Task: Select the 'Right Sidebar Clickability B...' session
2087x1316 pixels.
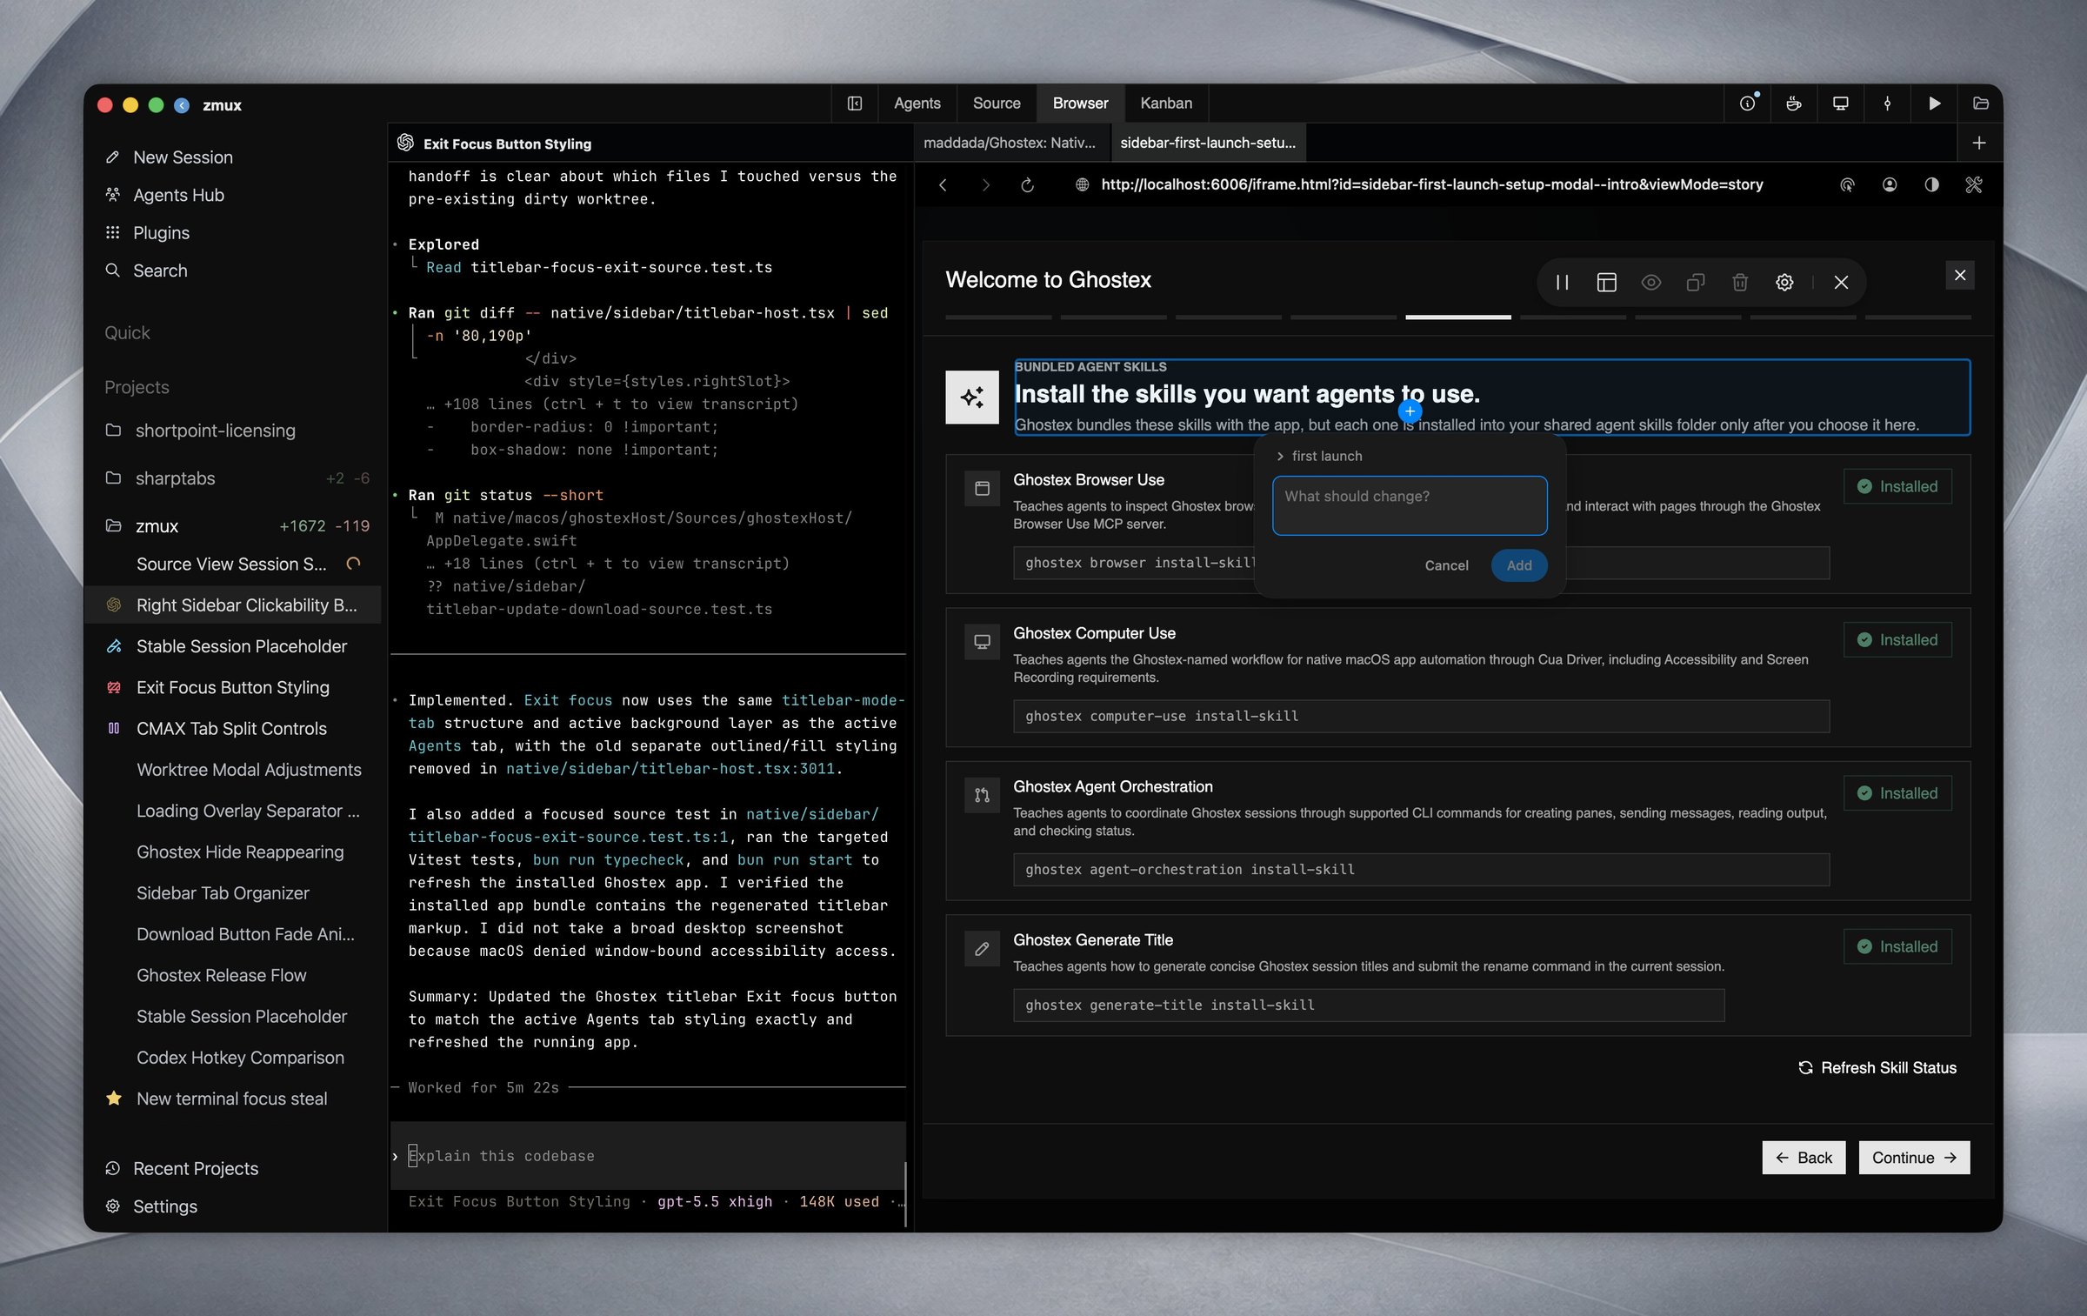Action: click(233, 605)
